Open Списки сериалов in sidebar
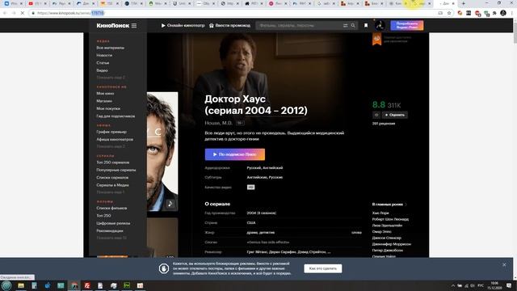 [x=112, y=178]
